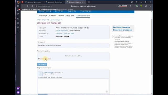The image size is (168, 95).
Task: Select the 'Домашние задания' section tab
Action: [x=83, y=15]
